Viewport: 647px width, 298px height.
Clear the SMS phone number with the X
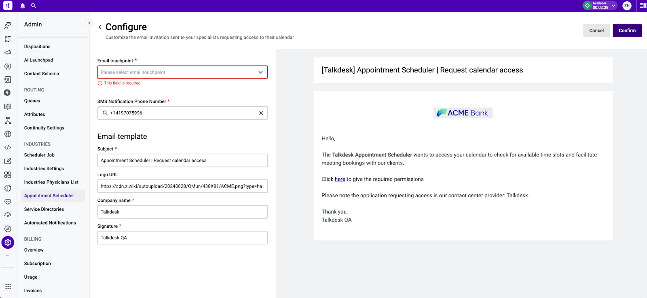coord(260,113)
